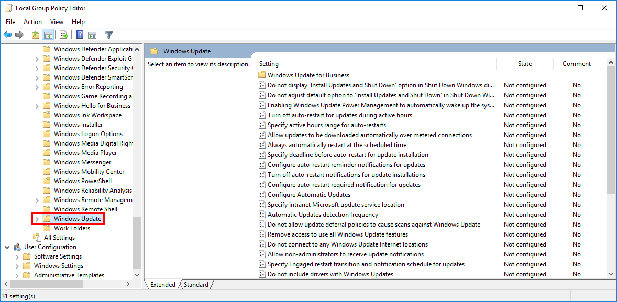Expand Administrative Templates under User Configuration
Viewport: 617px width, 302px height.
click(x=17, y=276)
